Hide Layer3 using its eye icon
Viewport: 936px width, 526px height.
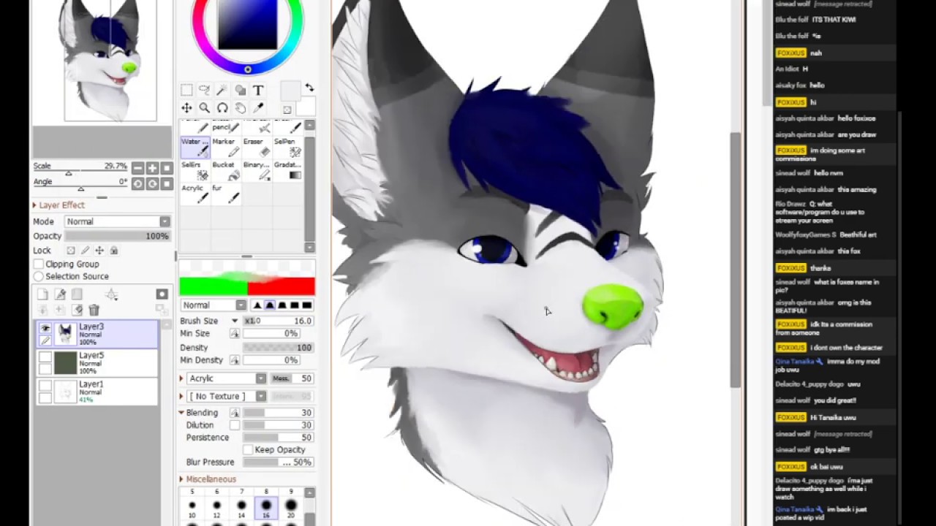[45, 329]
